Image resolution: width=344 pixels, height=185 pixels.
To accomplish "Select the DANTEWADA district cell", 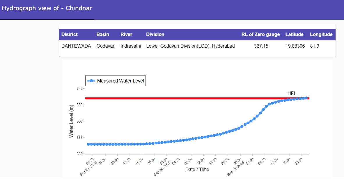I will pos(76,46).
